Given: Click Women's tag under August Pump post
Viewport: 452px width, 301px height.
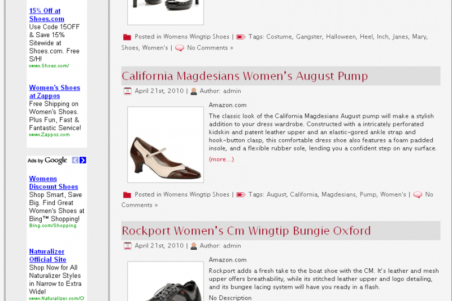Looking at the screenshot, I should [393, 194].
